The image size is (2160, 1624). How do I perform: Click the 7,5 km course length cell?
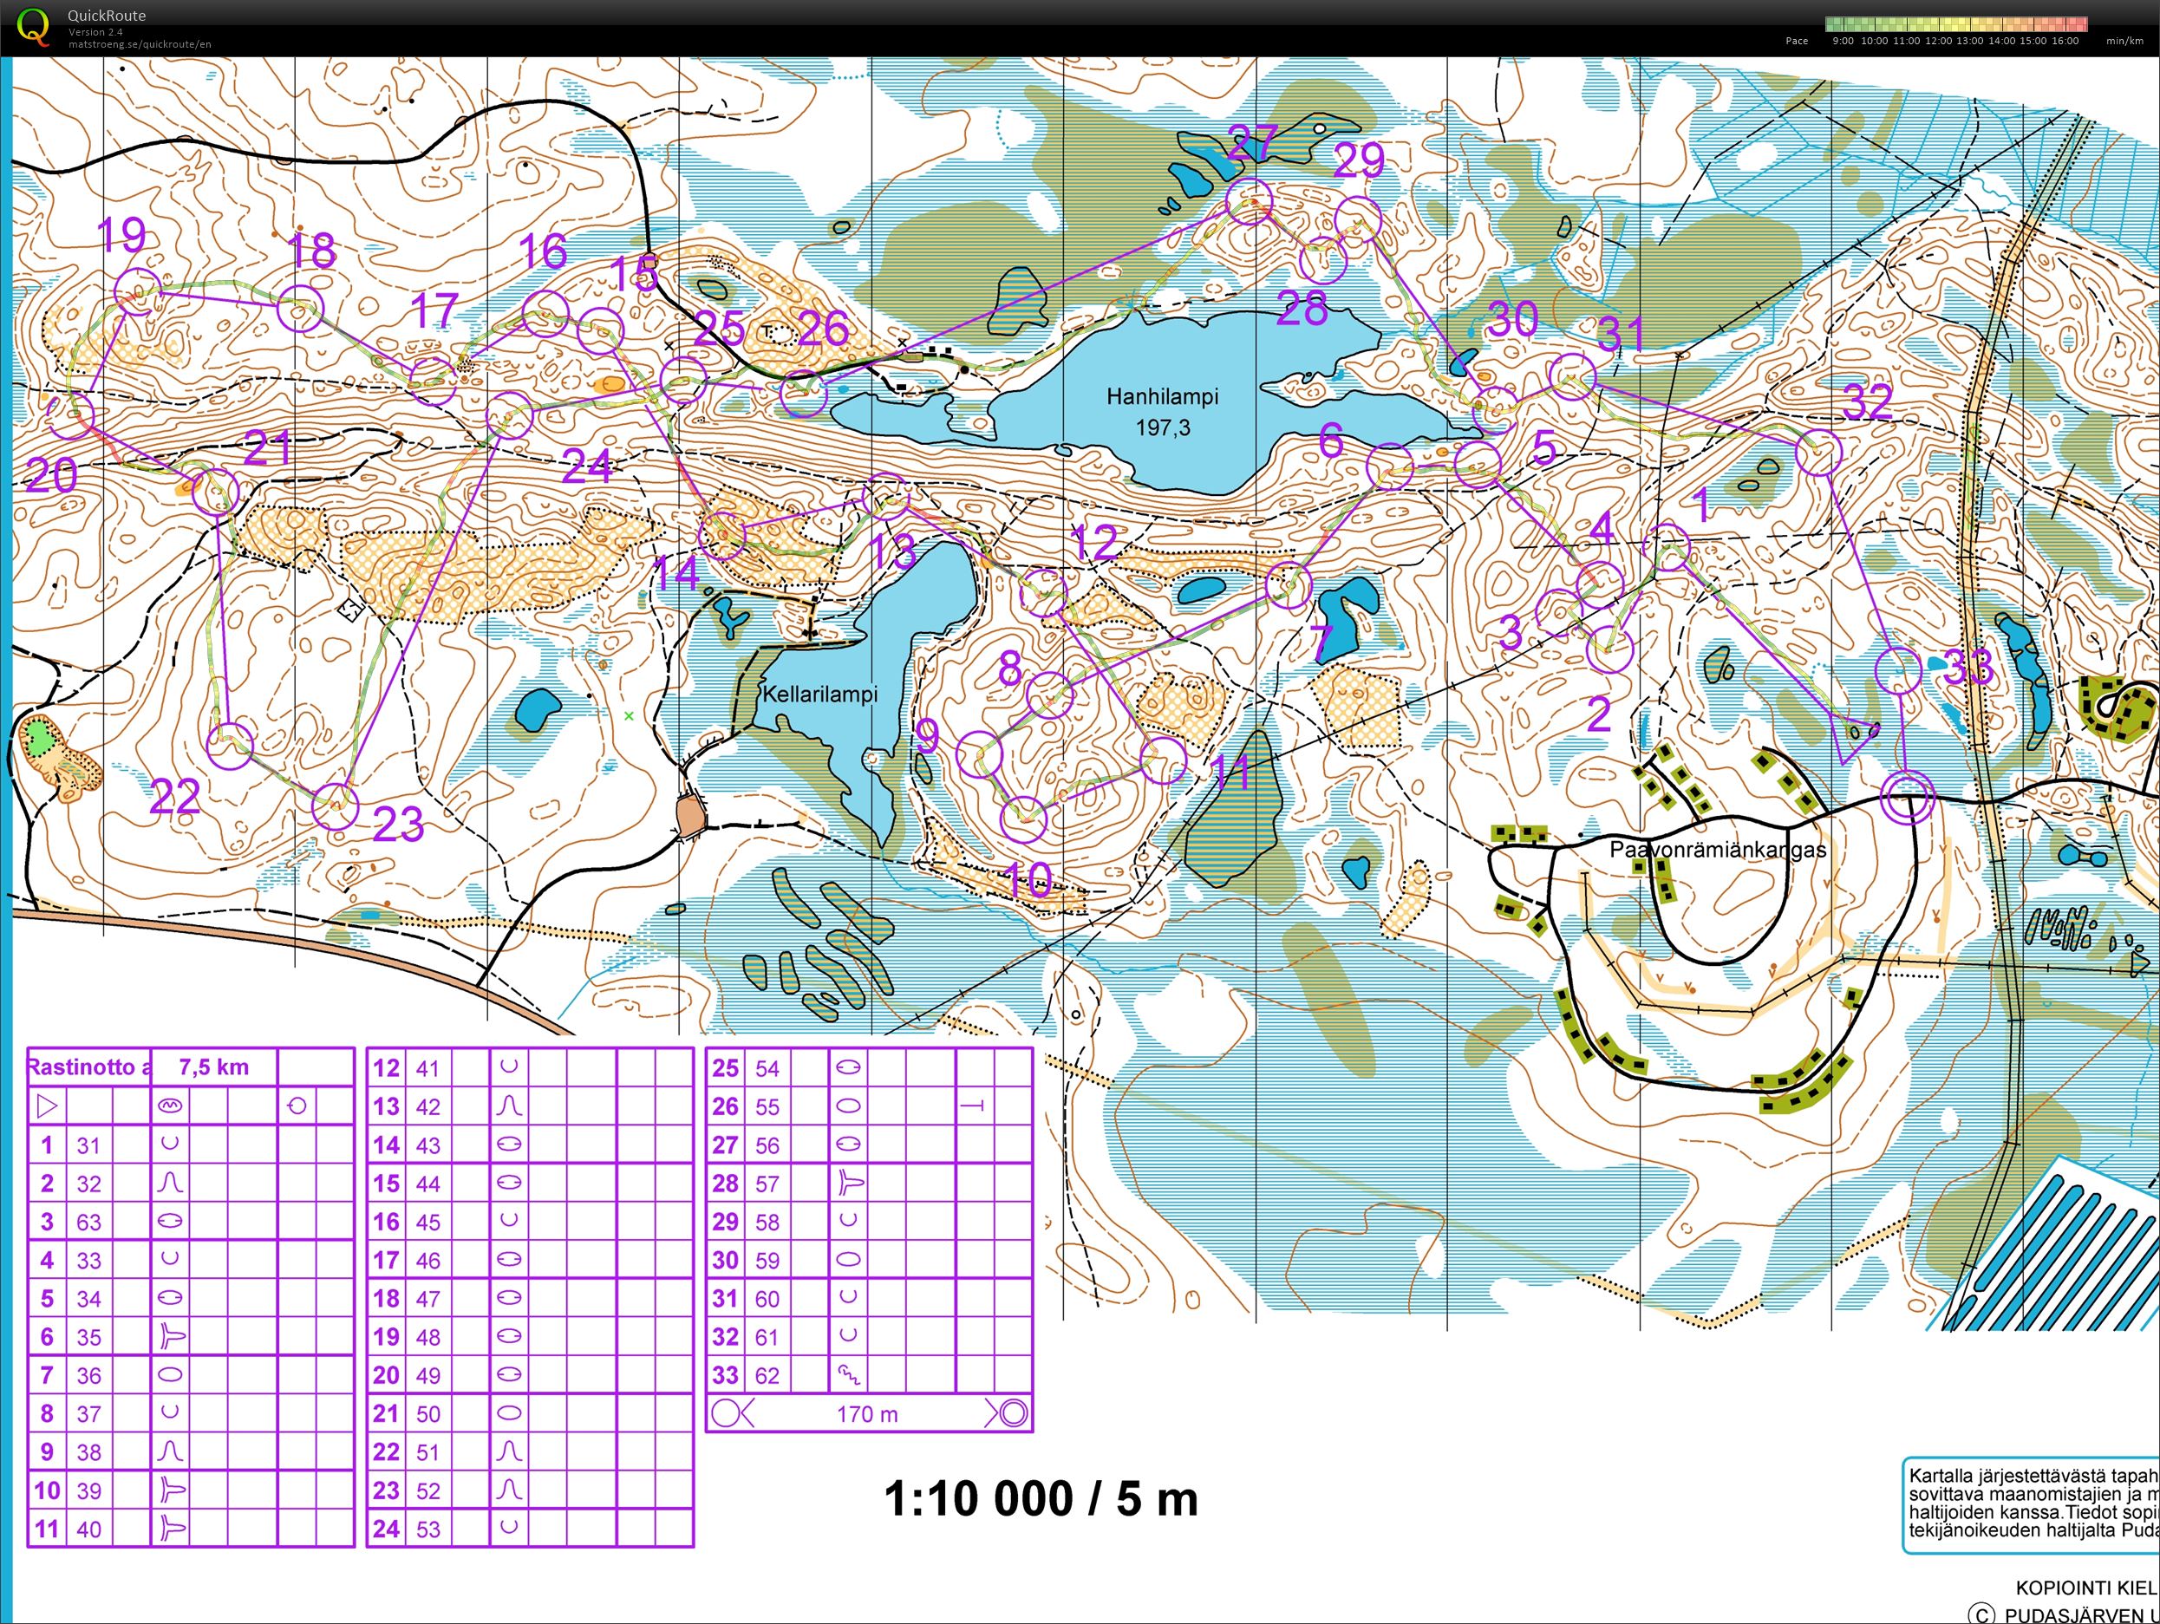214,1067
